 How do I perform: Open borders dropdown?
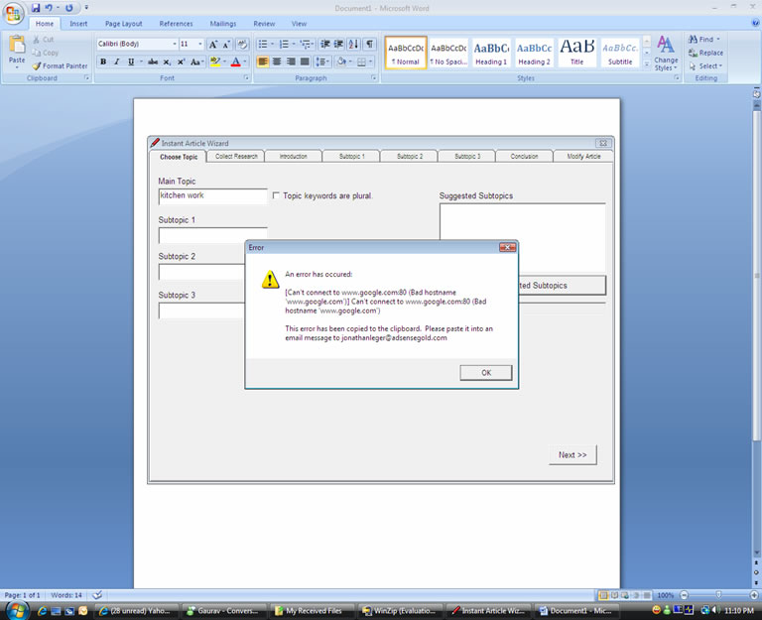pos(371,62)
